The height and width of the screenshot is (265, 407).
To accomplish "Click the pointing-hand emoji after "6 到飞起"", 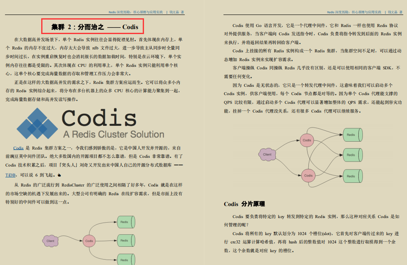I will coord(59,175).
